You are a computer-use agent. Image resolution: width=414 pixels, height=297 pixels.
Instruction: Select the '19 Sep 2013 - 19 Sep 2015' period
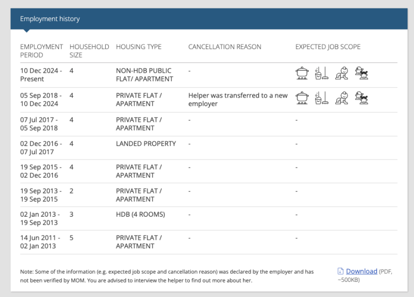pyautogui.click(x=41, y=195)
